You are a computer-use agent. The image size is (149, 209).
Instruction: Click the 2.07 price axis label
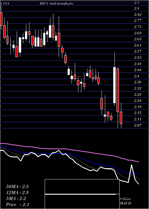tap(138, 125)
